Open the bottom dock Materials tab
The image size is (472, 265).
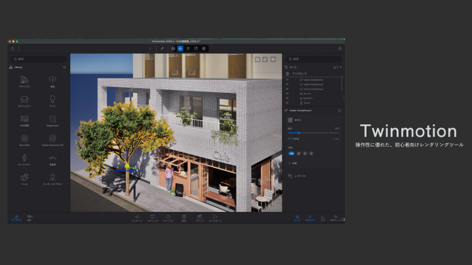coord(168,218)
